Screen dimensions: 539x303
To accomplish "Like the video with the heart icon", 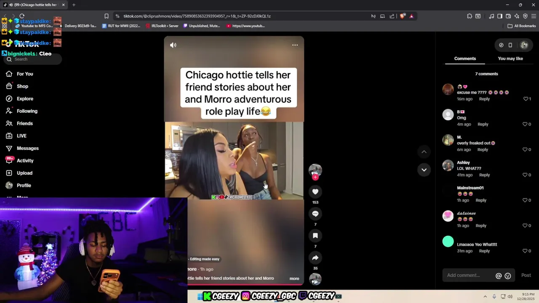I will pos(315,192).
